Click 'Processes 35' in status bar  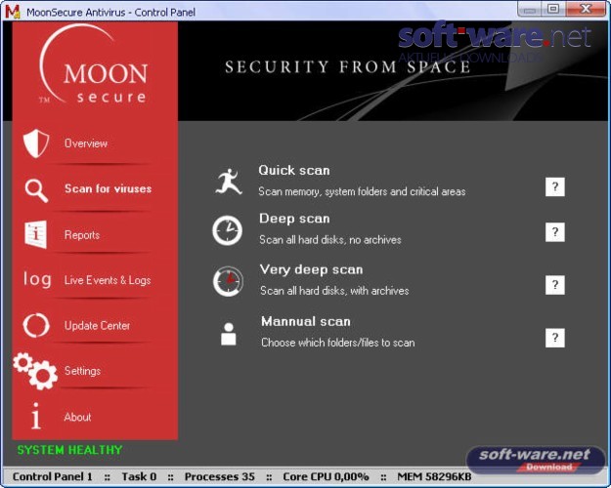pos(220,476)
